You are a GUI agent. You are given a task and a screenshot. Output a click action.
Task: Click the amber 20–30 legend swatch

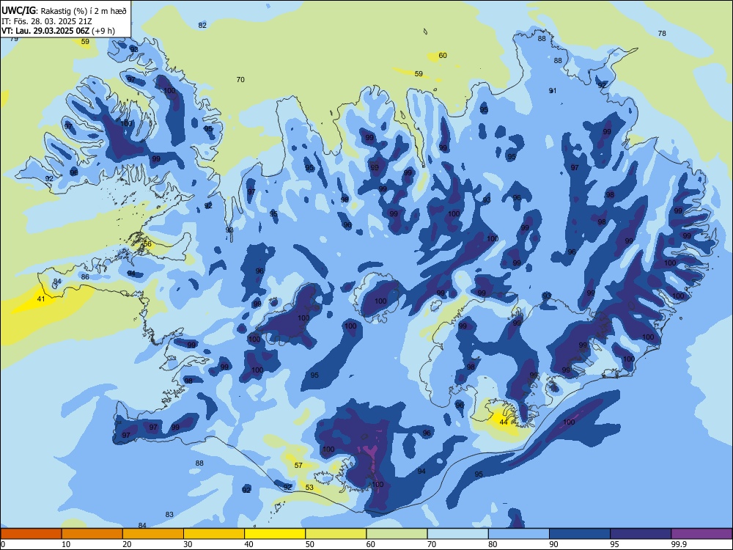[153, 534]
